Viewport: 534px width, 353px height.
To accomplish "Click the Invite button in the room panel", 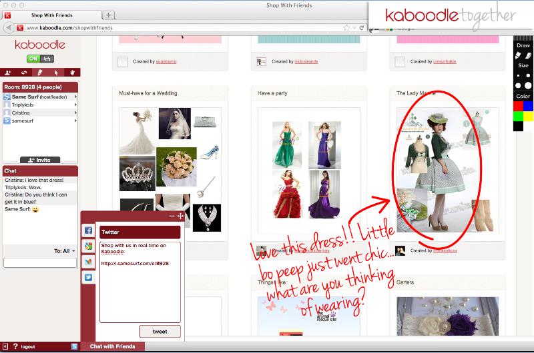I will 40,160.
